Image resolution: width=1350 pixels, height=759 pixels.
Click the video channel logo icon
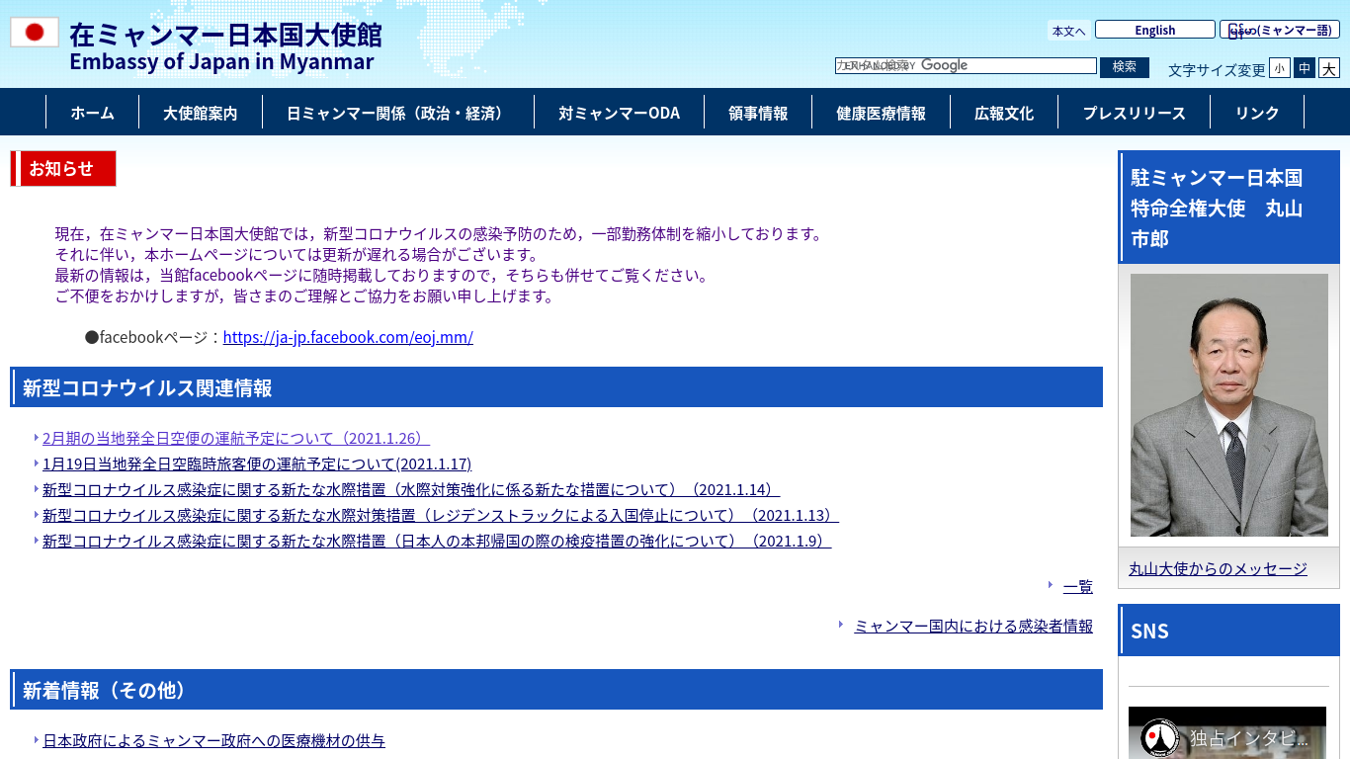coord(1159,738)
